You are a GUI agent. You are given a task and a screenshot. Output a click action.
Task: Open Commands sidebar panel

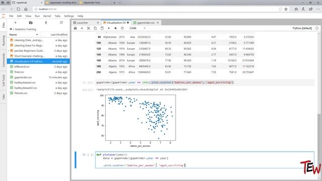tap(4, 60)
